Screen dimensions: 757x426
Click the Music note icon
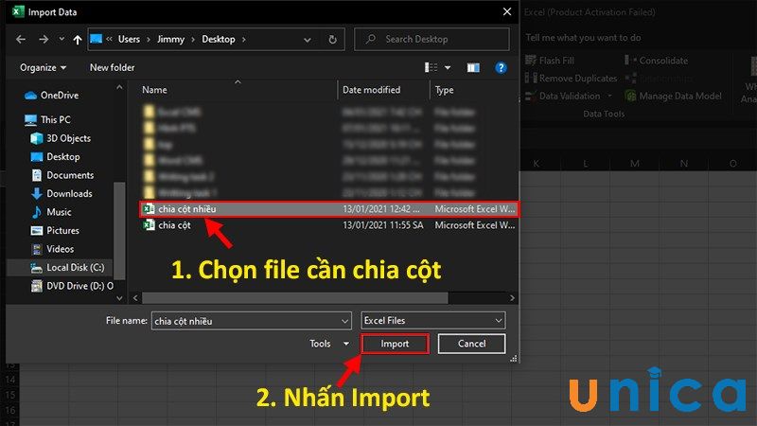click(x=37, y=212)
